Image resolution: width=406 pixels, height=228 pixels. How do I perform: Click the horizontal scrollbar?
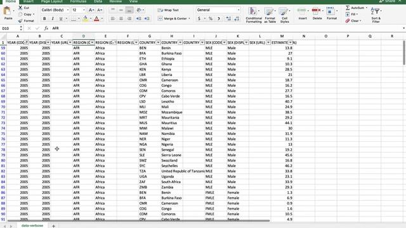(138, 221)
